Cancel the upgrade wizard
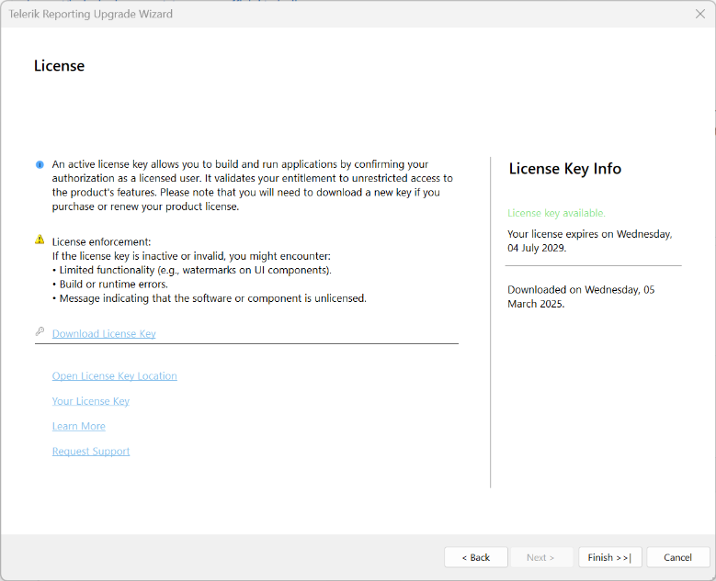The width and height of the screenshot is (716, 581). tap(677, 557)
